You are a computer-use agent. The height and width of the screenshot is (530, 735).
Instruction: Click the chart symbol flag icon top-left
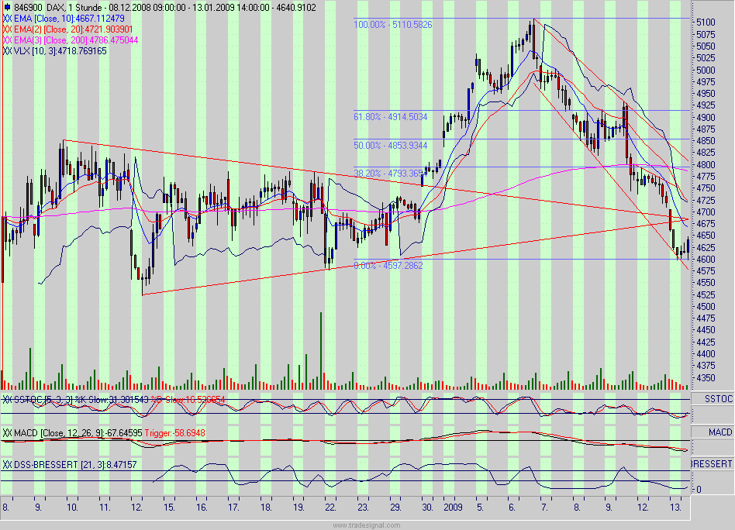(x=8, y=7)
